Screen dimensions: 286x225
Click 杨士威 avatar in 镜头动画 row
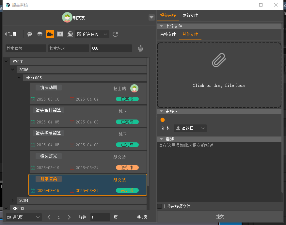pyautogui.click(x=134, y=88)
